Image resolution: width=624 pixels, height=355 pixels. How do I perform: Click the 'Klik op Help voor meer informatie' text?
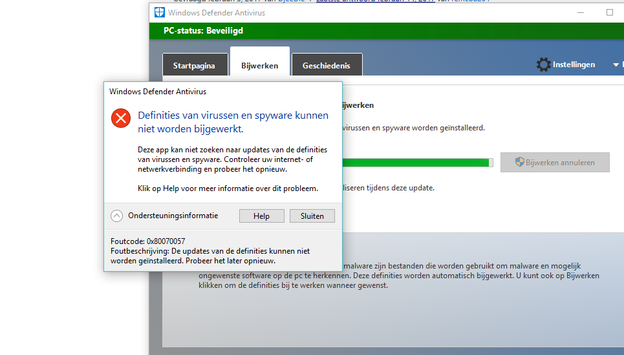pyautogui.click(x=228, y=188)
